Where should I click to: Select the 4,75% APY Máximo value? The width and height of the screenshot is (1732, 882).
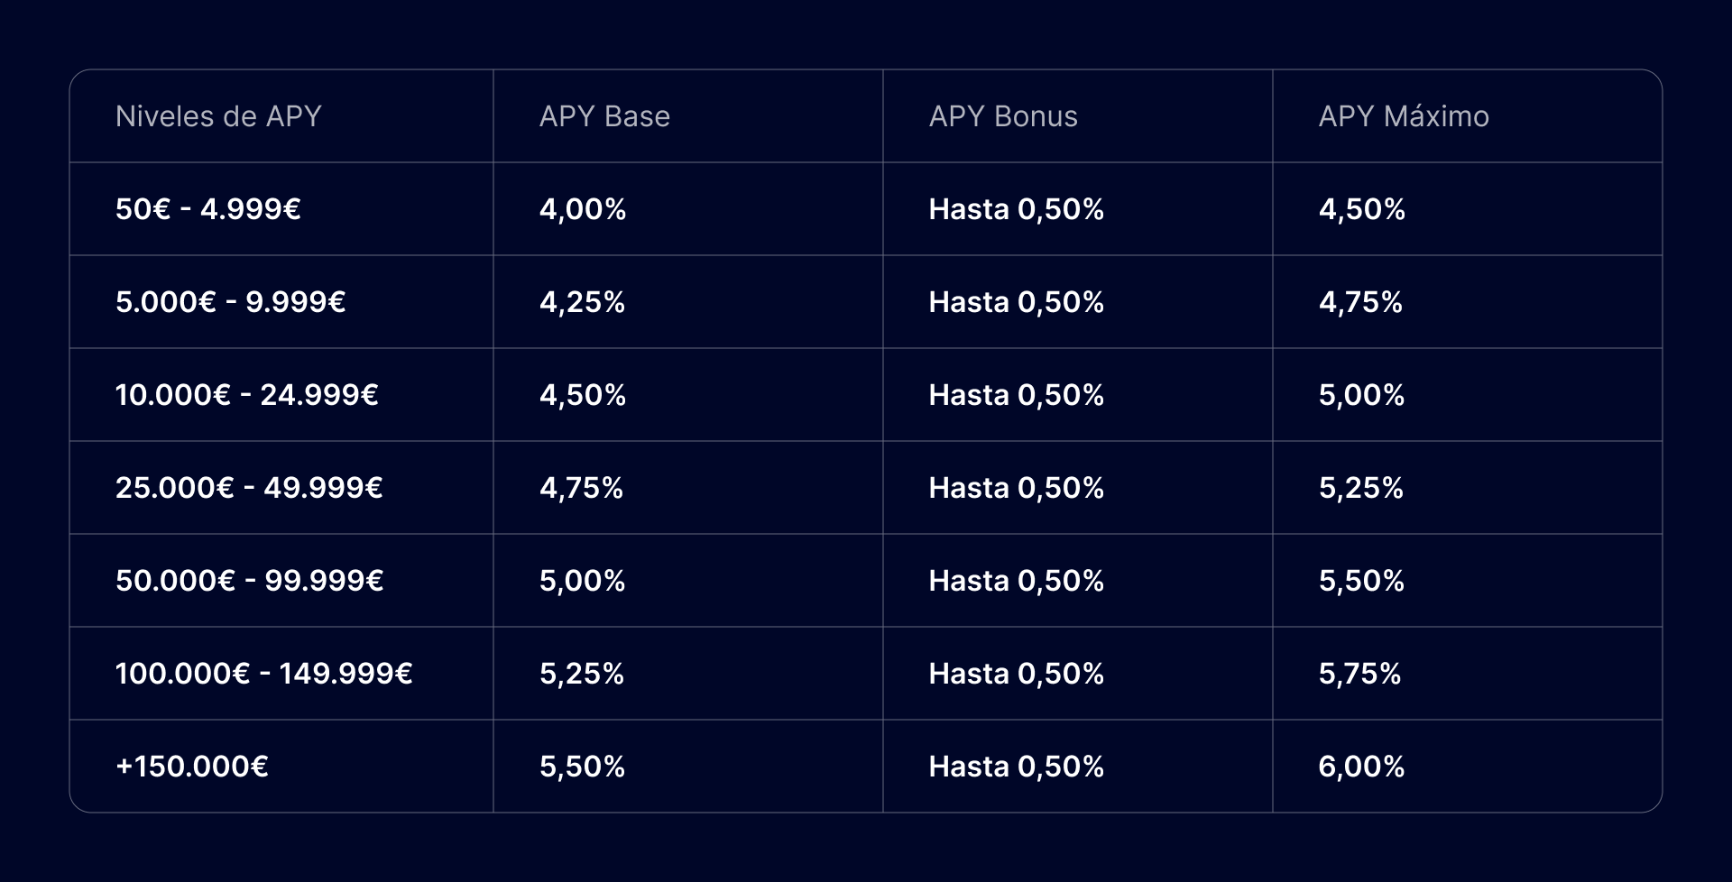point(1361,302)
